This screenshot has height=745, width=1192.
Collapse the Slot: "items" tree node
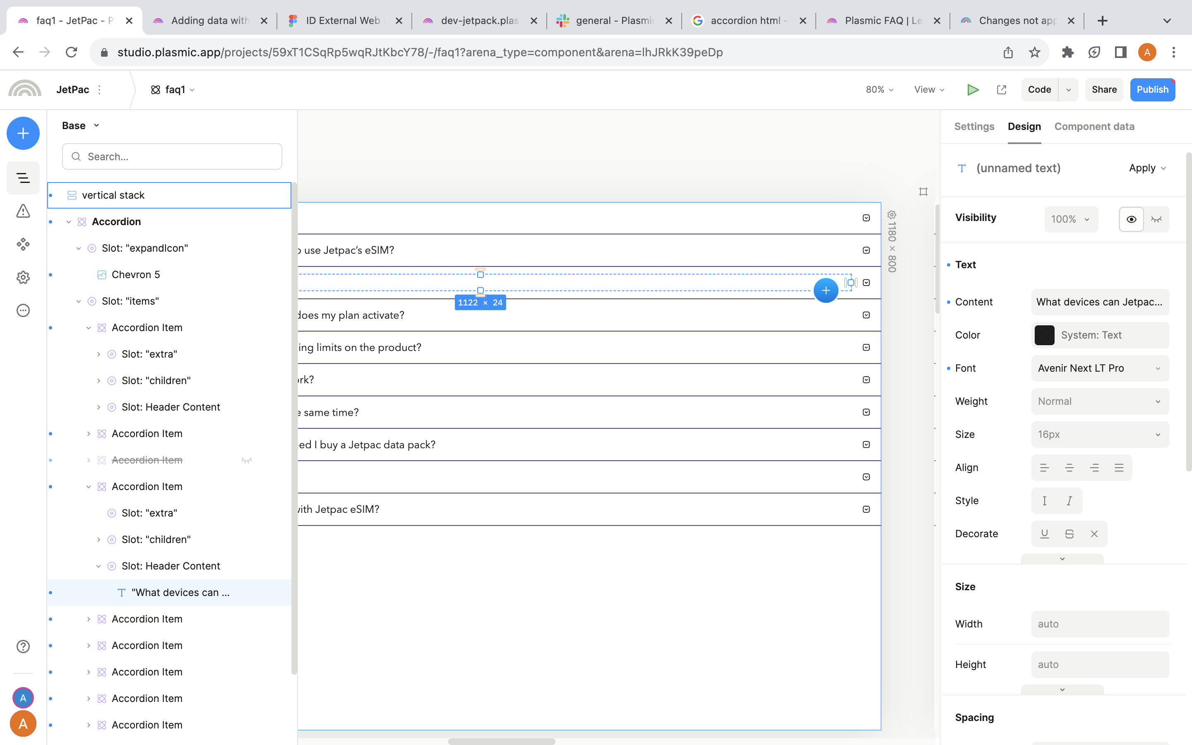coord(79,301)
